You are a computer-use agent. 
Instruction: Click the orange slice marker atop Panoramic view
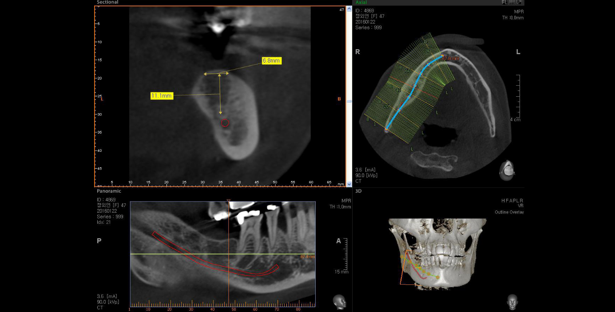(x=228, y=201)
